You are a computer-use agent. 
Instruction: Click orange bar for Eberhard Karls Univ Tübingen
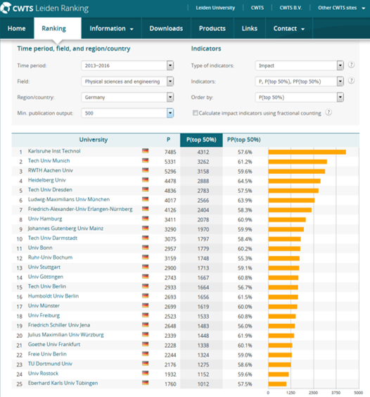coord(277,384)
